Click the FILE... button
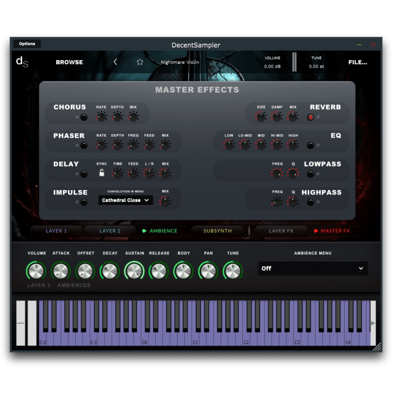The image size is (393, 393). tap(358, 62)
